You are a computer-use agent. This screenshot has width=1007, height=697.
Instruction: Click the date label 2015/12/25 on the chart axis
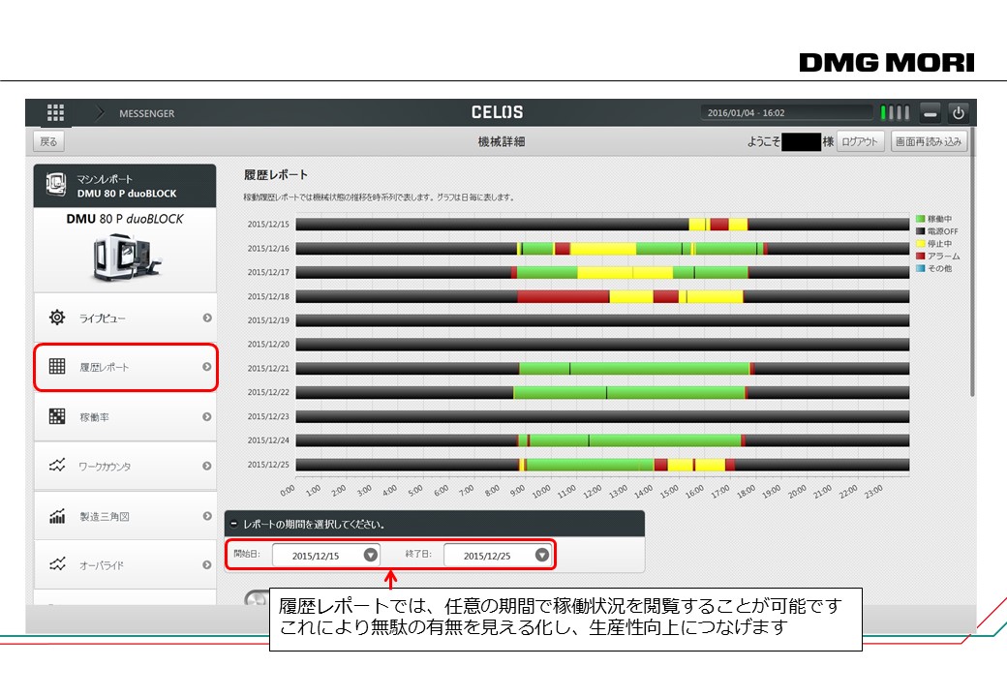pyautogui.click(x=268, y=465)
